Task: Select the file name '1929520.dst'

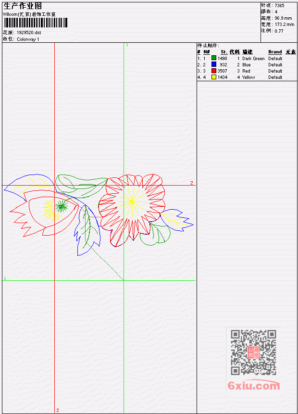Action: tap(29, 33)
